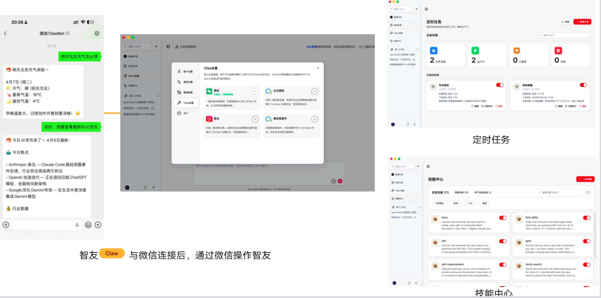Click the red 智友 logo on the card
Screen dimensions: 601x298
(209, 119)
